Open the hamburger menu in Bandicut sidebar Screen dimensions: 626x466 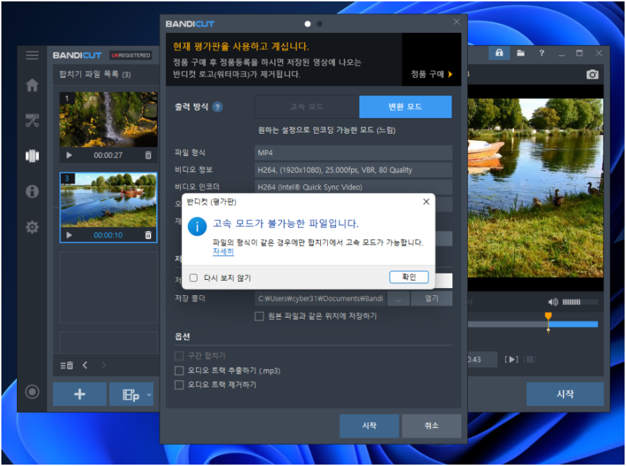point(32,56)
